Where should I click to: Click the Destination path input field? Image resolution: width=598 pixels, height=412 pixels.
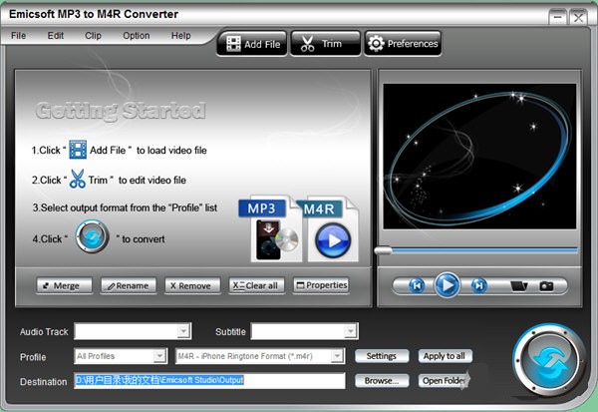click(209, 381)
